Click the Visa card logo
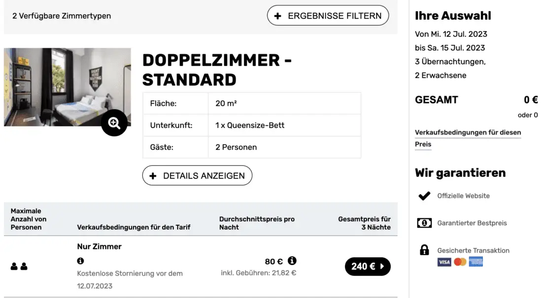This screenshot has height=298, width=542. point(444,262)
